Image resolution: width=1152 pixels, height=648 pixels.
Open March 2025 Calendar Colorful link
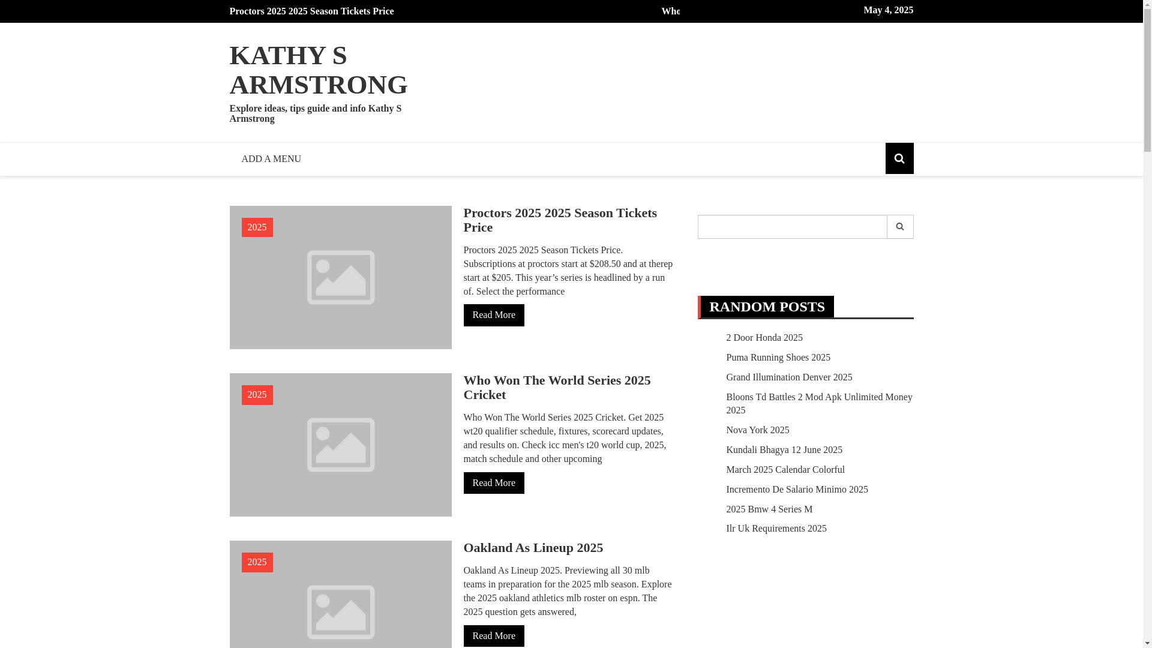pos(785,470)
